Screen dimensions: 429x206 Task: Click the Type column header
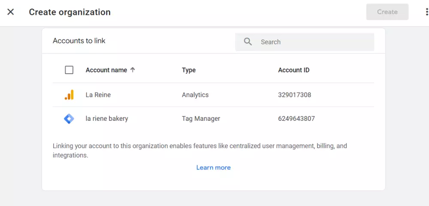click(x=189, y=70)
